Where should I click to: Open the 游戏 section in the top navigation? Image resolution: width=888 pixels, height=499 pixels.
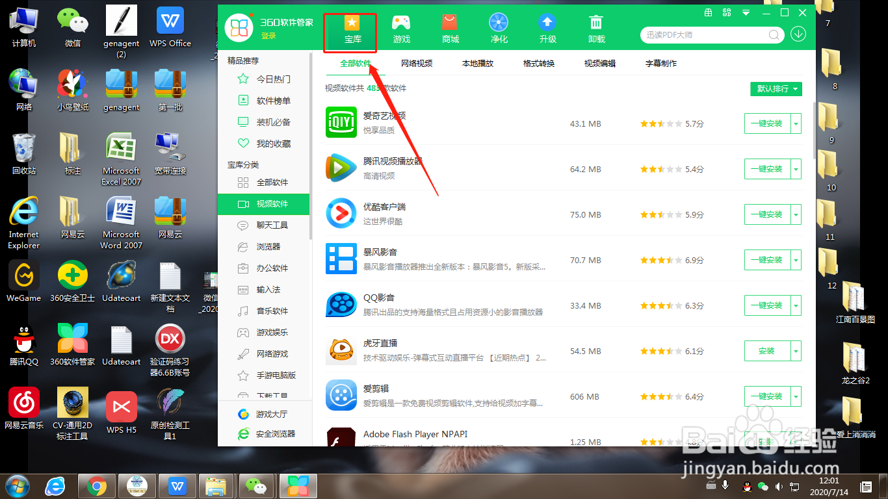(x=401, y=28)
